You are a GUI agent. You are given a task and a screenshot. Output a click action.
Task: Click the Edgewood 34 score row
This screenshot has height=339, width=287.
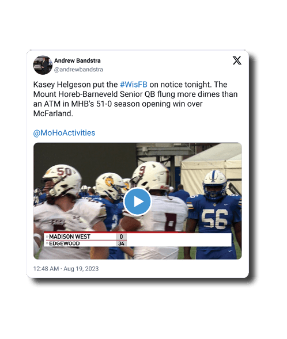(85, 243)
